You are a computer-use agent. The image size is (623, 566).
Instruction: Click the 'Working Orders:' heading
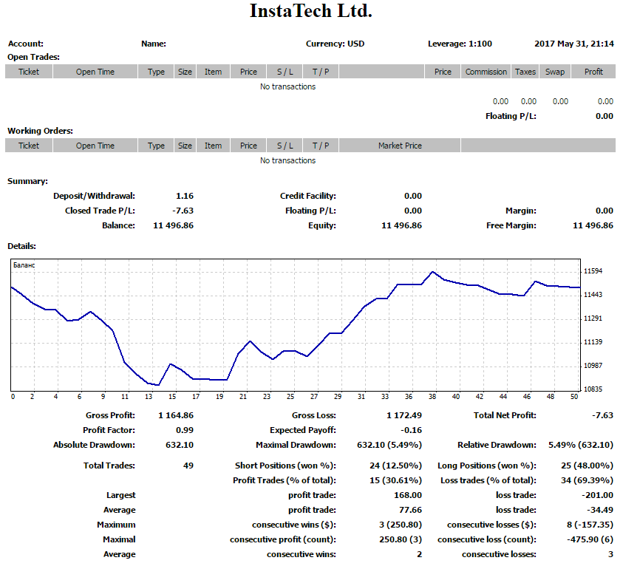[x=40, y=131]
